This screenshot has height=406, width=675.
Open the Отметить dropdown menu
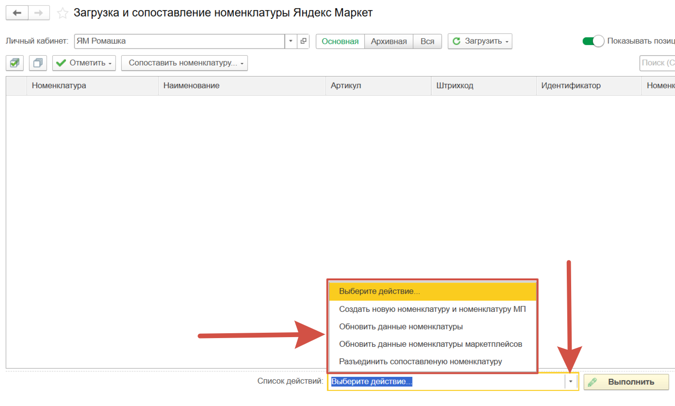click(x=84, y=63)
